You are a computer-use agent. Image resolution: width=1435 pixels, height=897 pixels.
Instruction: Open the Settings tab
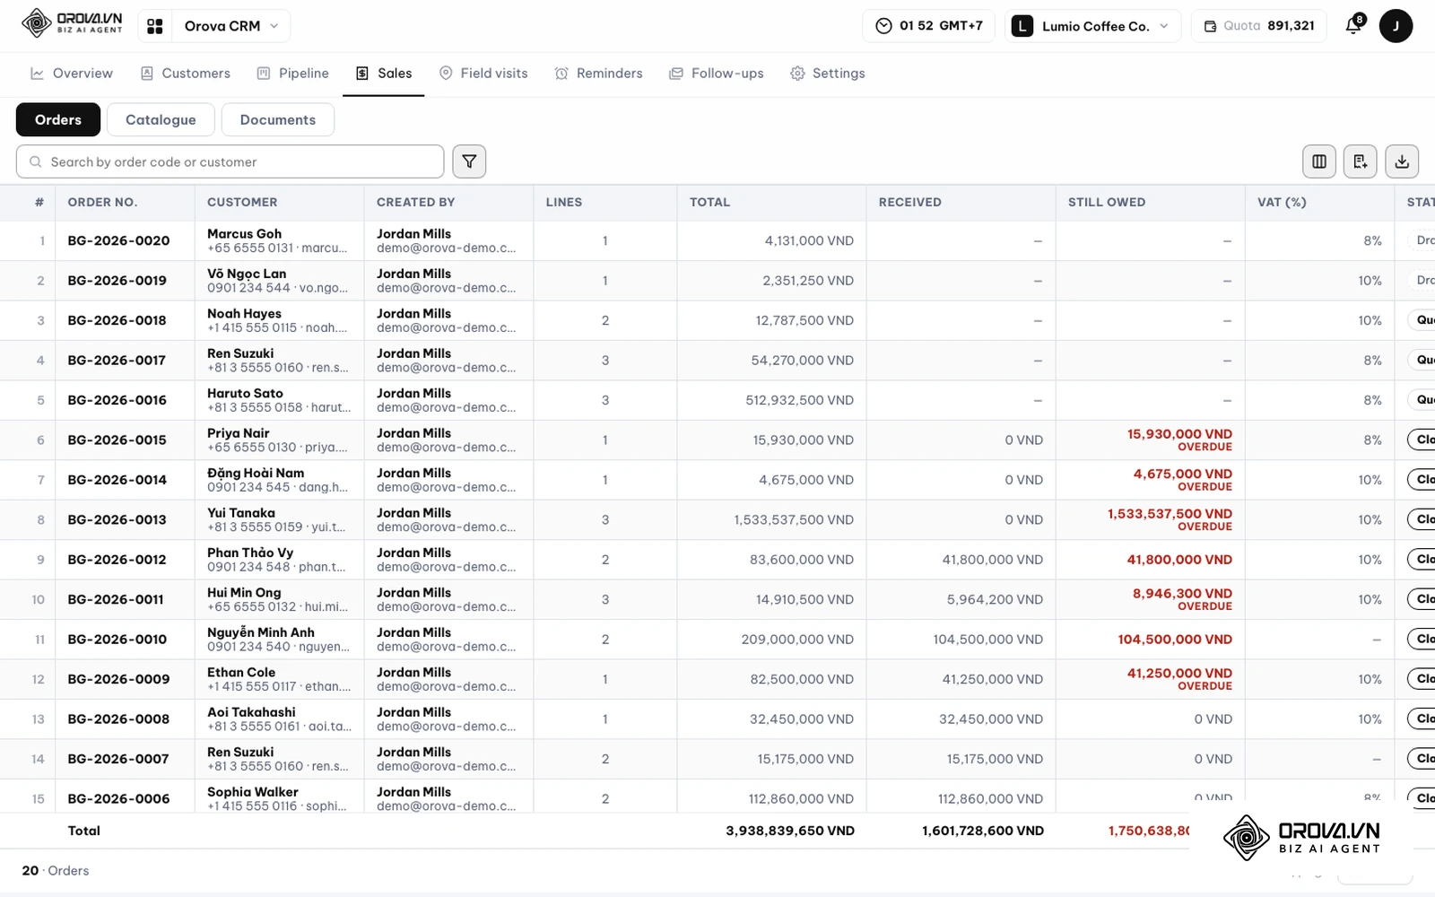[828, 74]
